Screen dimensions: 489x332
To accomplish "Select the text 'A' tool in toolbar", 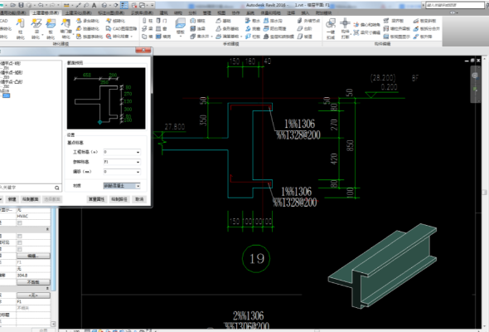I will pyautogui.click(x=94, y=5).
